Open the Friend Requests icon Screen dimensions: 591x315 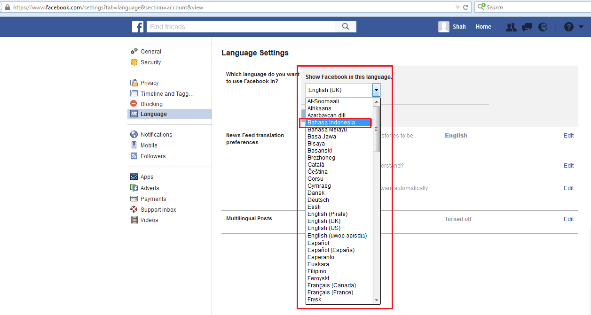(511, 27)
